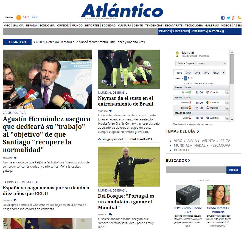Open the GALICIA menu section
This screenshot has height=229, width=244.
[x=18, y=25]
